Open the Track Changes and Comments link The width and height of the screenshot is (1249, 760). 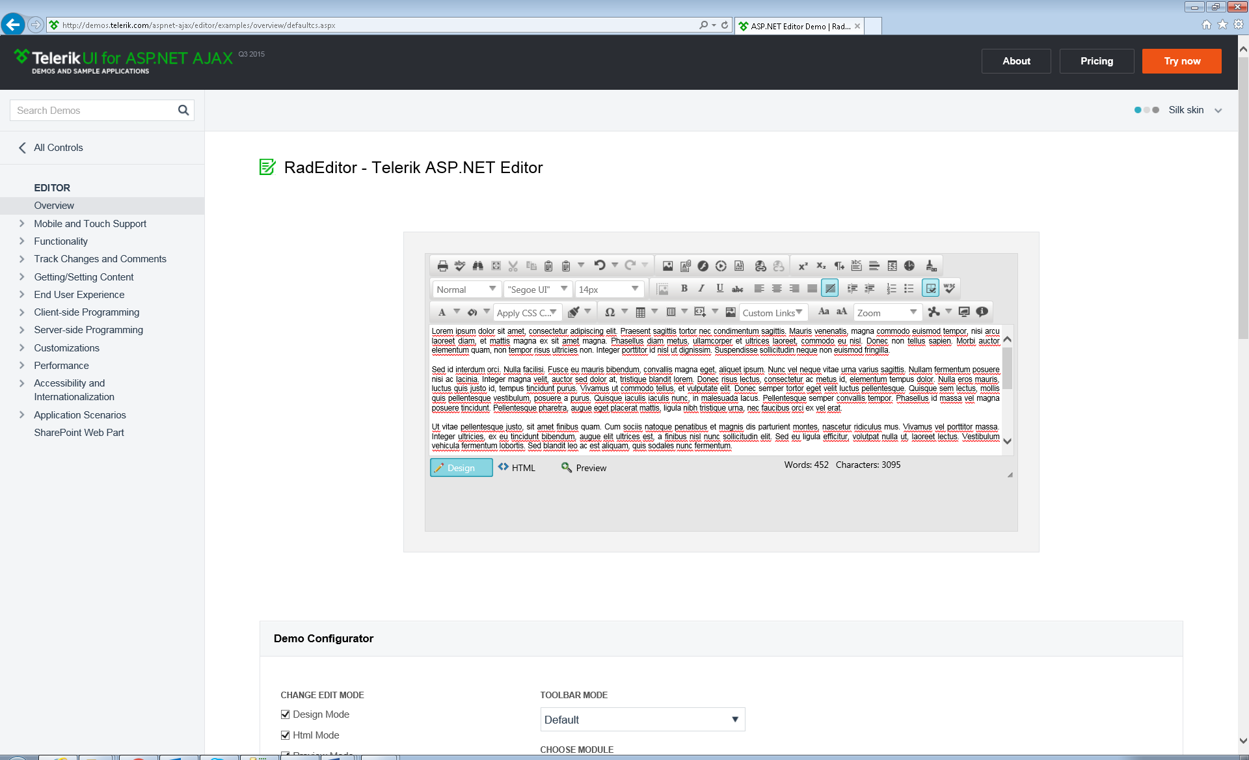(100, 259)
